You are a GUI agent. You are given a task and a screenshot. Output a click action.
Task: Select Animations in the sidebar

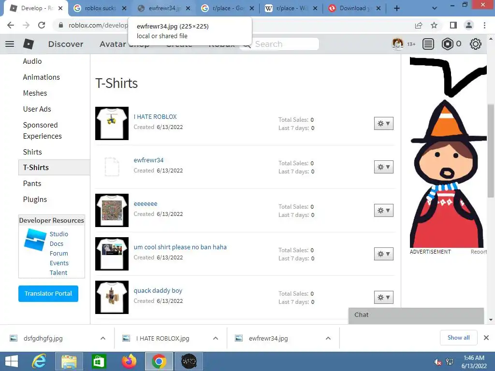[x=42, y=77]
